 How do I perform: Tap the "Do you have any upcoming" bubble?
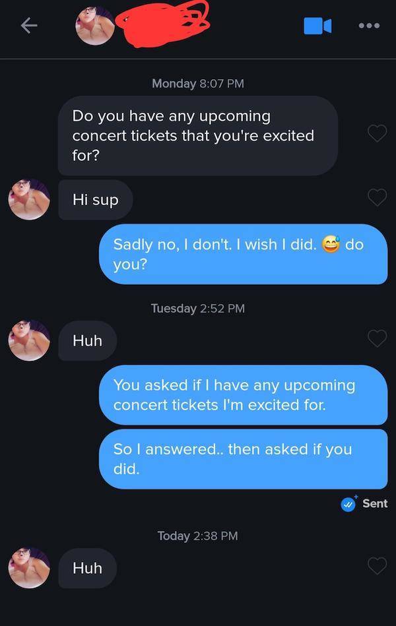coord(197,135)
